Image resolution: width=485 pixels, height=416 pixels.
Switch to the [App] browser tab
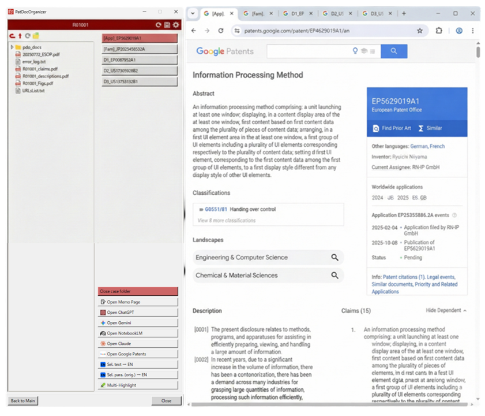point(219,14)
